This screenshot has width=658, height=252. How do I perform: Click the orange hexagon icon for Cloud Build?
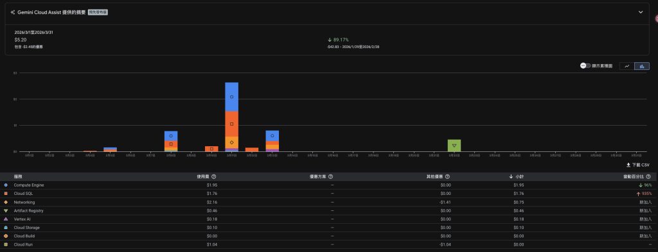click(6, 236)
